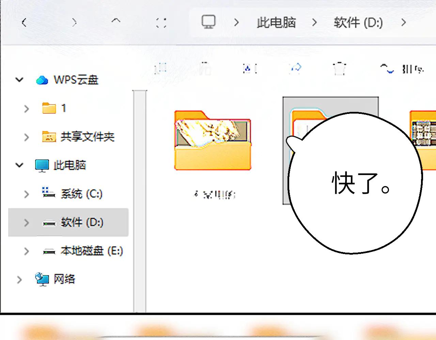Click the navigation pane vertical scrollbar
This screenshot has height=340, width=436.
point(139,201)
